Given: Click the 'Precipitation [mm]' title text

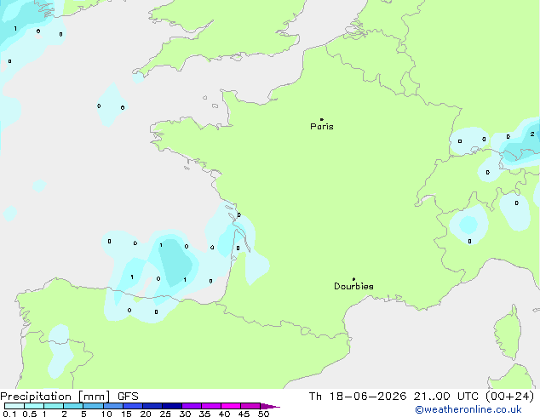Looking at the screenshot, I should point(55,397).
